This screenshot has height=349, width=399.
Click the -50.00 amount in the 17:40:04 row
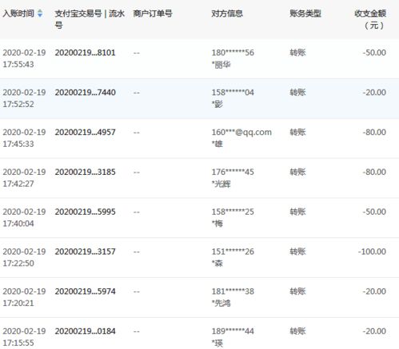(374, 212)
